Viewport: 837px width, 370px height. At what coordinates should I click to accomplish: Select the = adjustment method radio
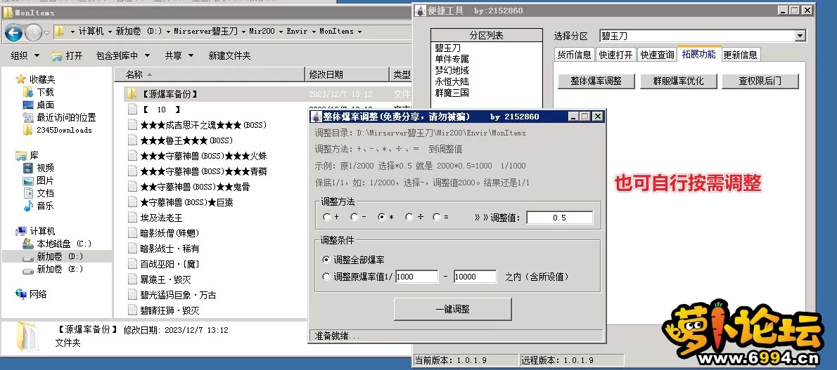(x=437, y=217)
